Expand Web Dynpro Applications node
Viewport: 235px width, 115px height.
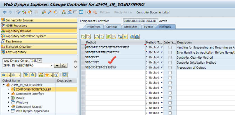click(x=8, y=111)
